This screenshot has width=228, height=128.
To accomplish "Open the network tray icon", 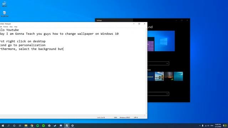I will pos(206,126).
